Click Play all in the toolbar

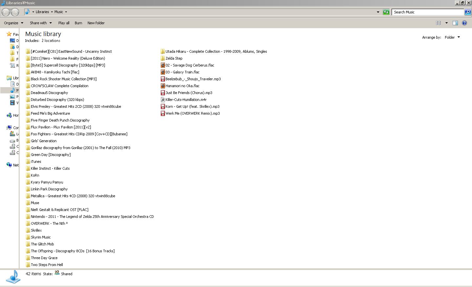coord(64,23)
